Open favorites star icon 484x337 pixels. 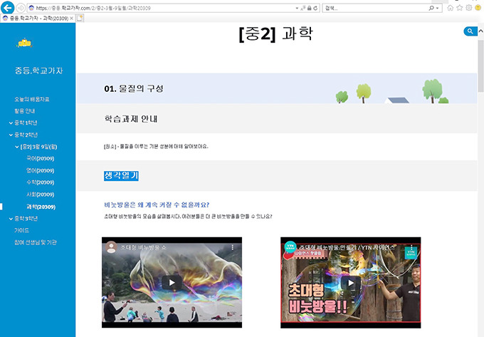click(460, 8)
